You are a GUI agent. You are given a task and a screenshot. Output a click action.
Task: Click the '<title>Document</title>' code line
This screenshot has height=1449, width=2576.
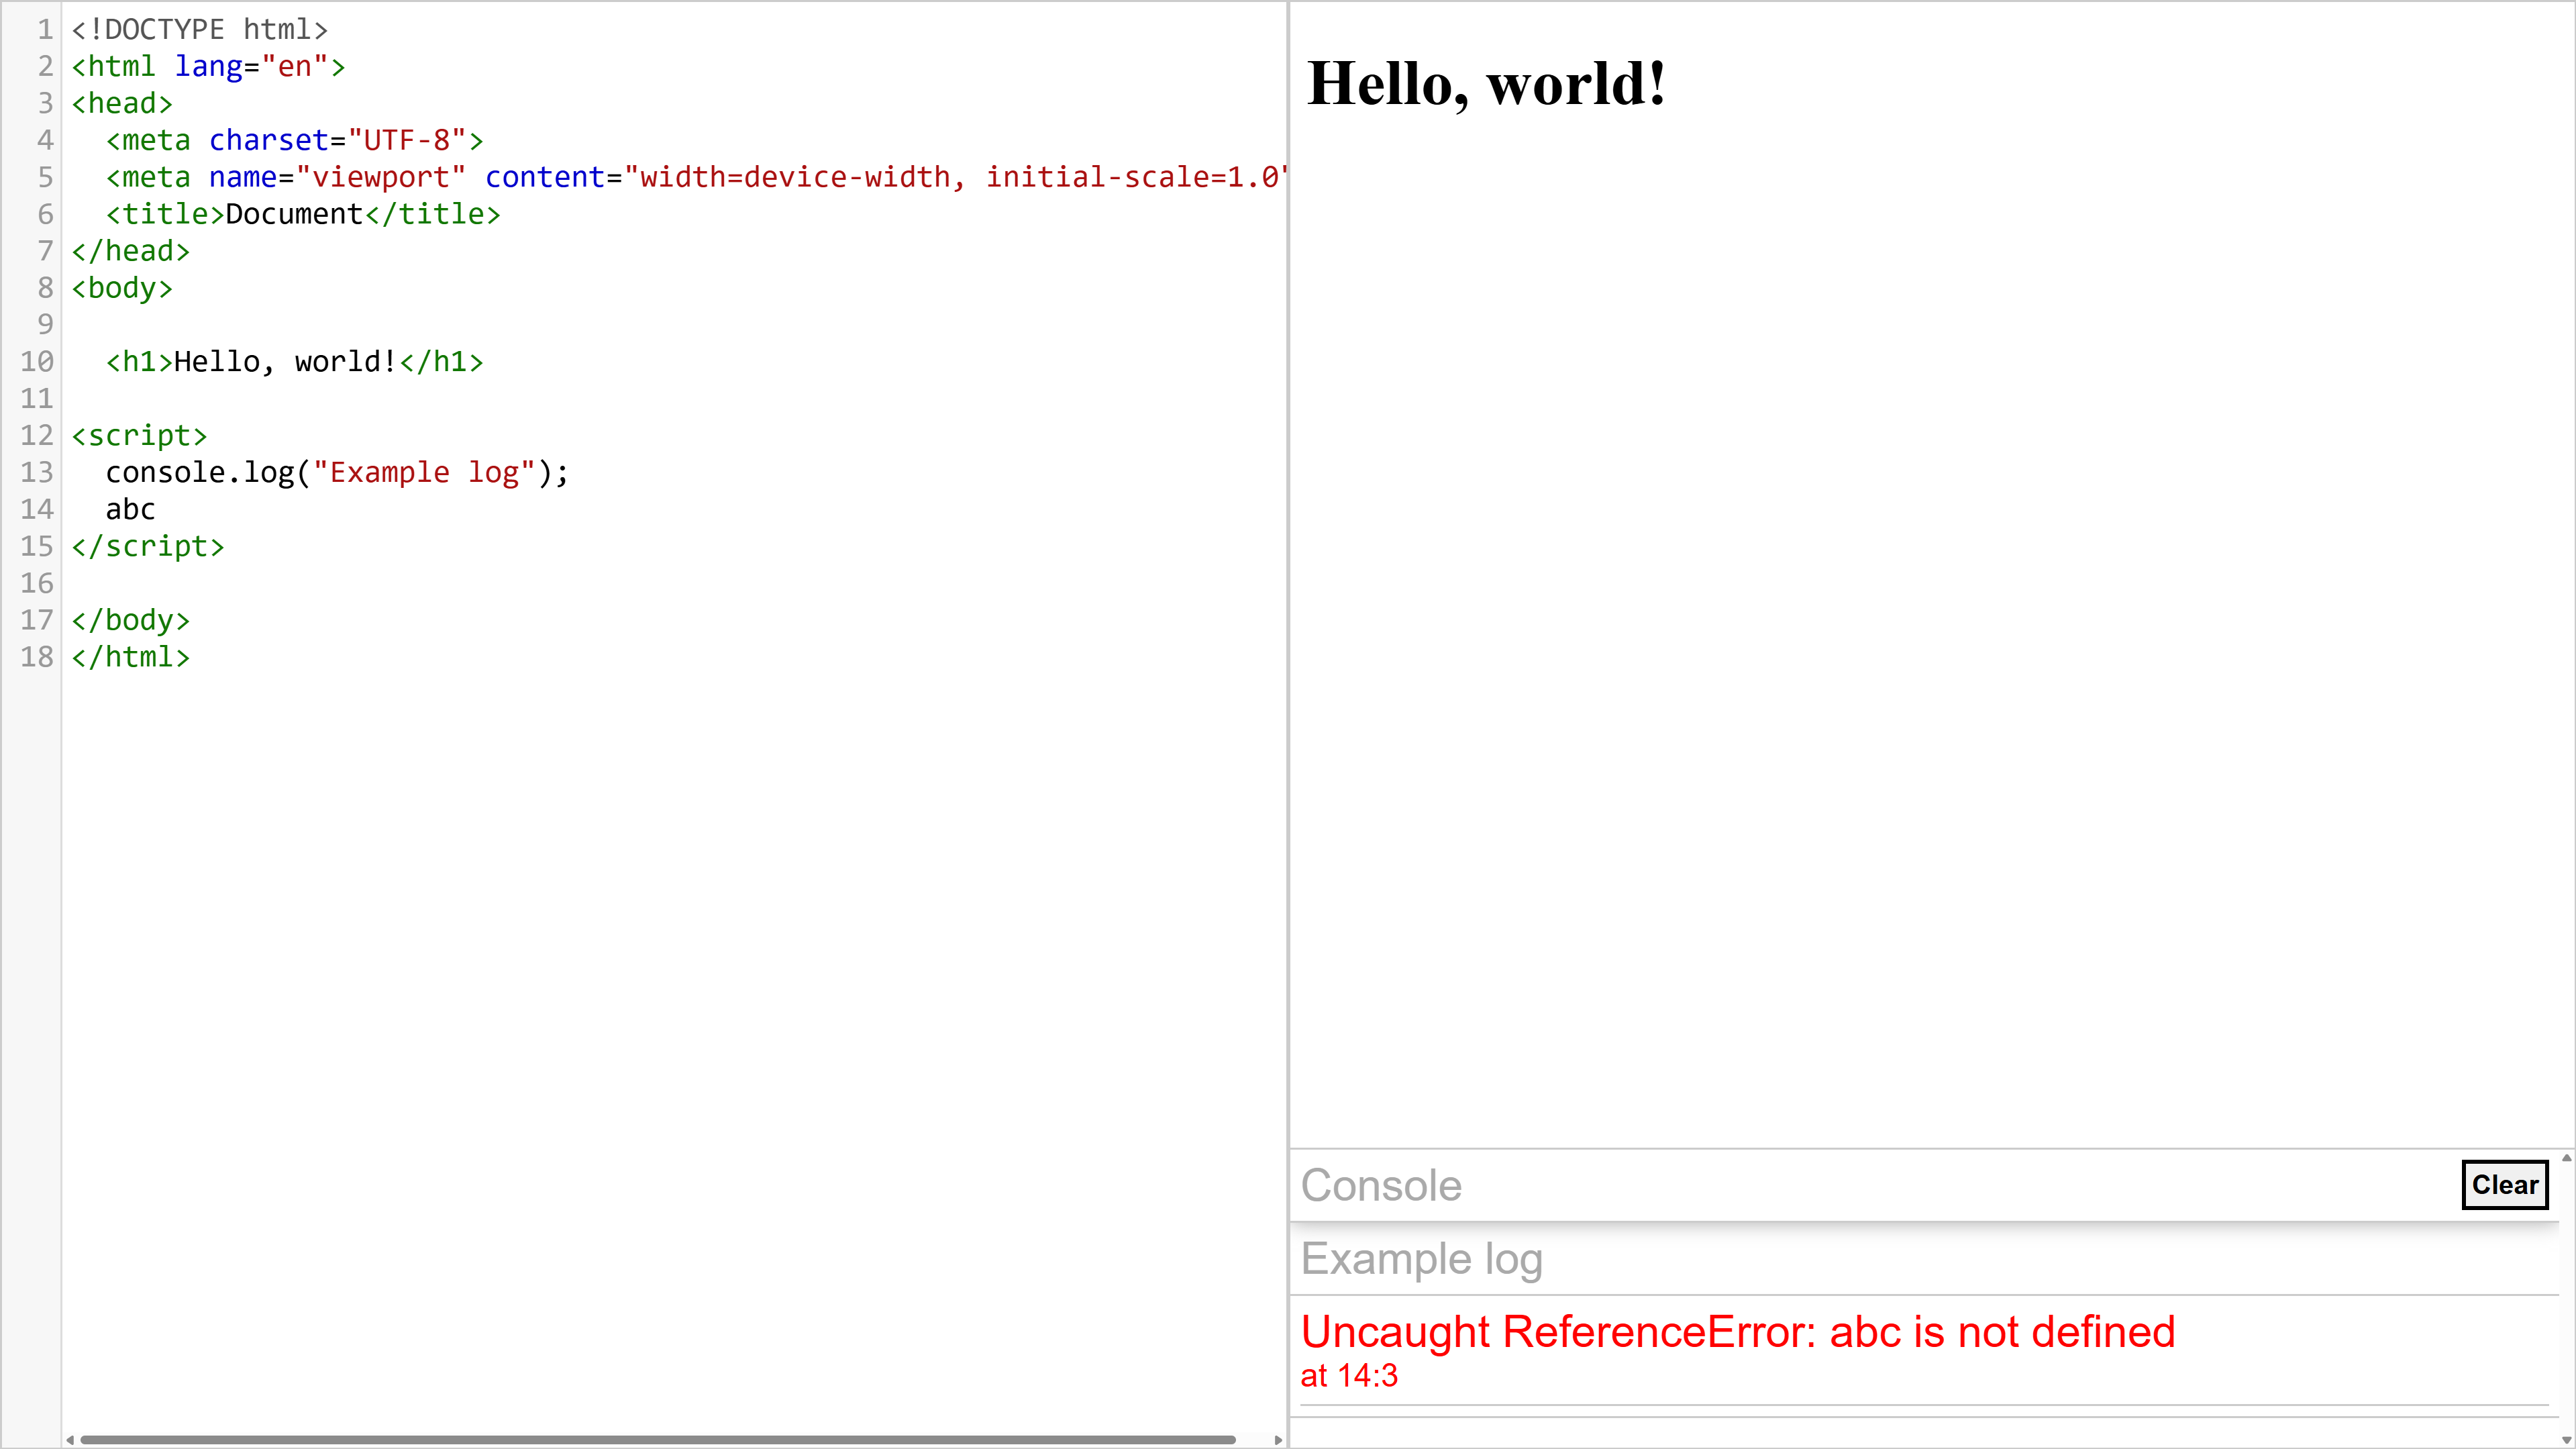pos(303,214)
